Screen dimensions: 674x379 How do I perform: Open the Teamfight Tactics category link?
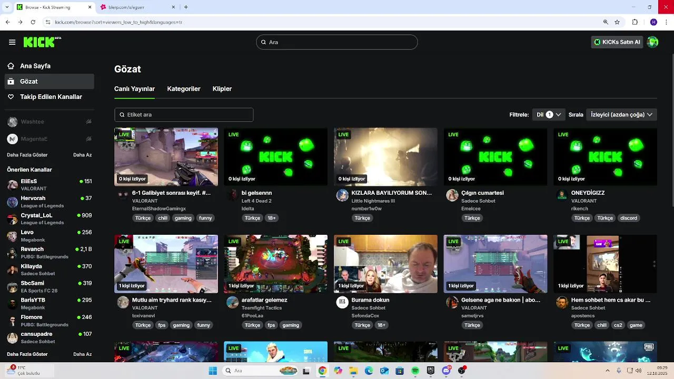point(262,308)
